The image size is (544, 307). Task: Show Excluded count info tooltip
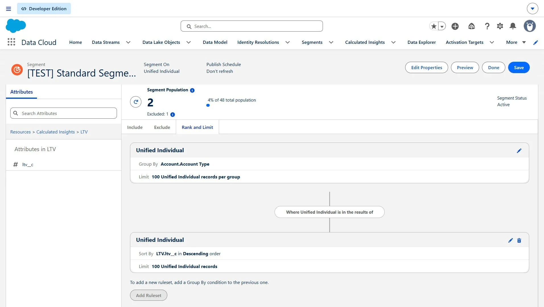point(172,114)
